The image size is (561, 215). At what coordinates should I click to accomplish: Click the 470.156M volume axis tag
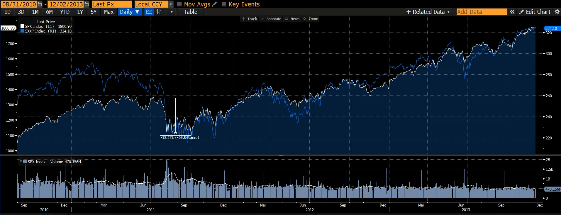552,189
